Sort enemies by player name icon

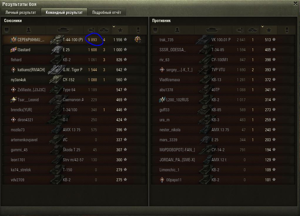coord(177,30)
